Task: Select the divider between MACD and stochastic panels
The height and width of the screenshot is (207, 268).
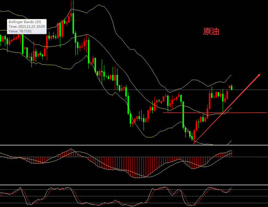Action: click(x=134, y=185)
